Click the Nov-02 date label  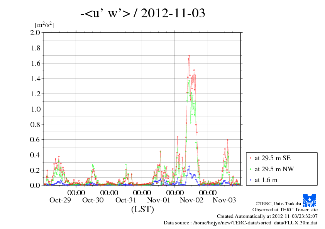tap(191, 200)
